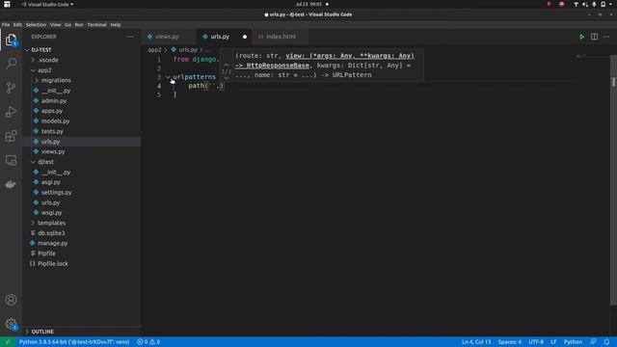Open Pipfile.lock file
Image resolution: width=617 pixels, height=347 pixels.
53,263
